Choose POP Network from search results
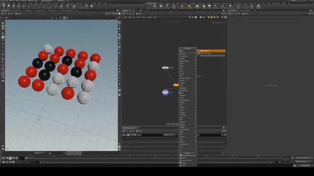The image size is (314, 176). point(211,51)
